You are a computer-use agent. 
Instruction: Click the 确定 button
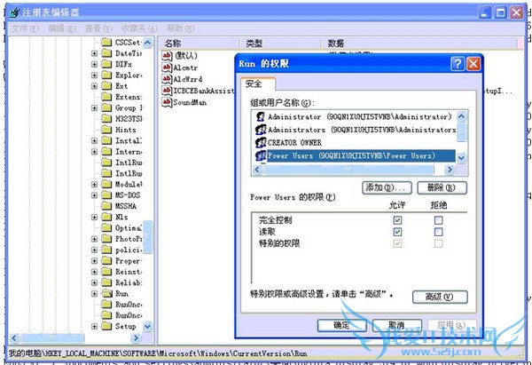pos(341,325)
